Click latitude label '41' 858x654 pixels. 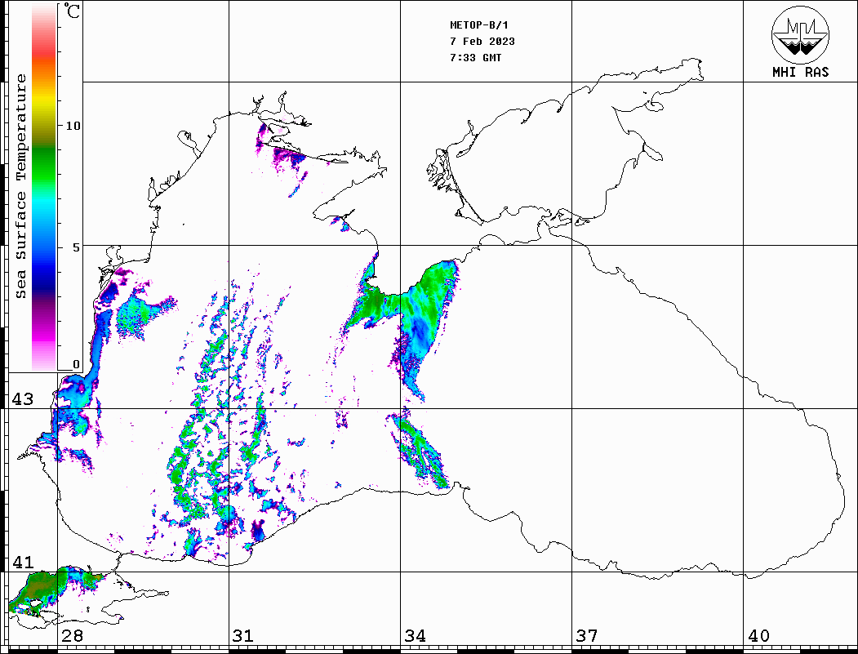click(23, 562)
